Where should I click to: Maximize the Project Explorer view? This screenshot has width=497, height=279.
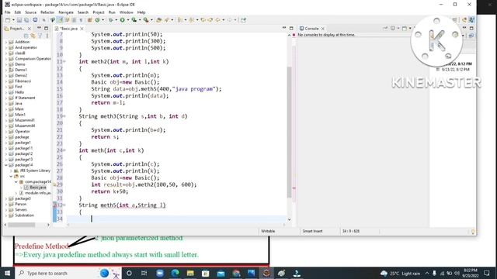point(47,28)
